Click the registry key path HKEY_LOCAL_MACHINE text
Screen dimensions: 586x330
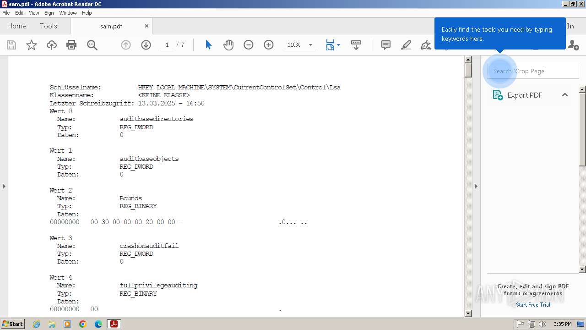239,87
